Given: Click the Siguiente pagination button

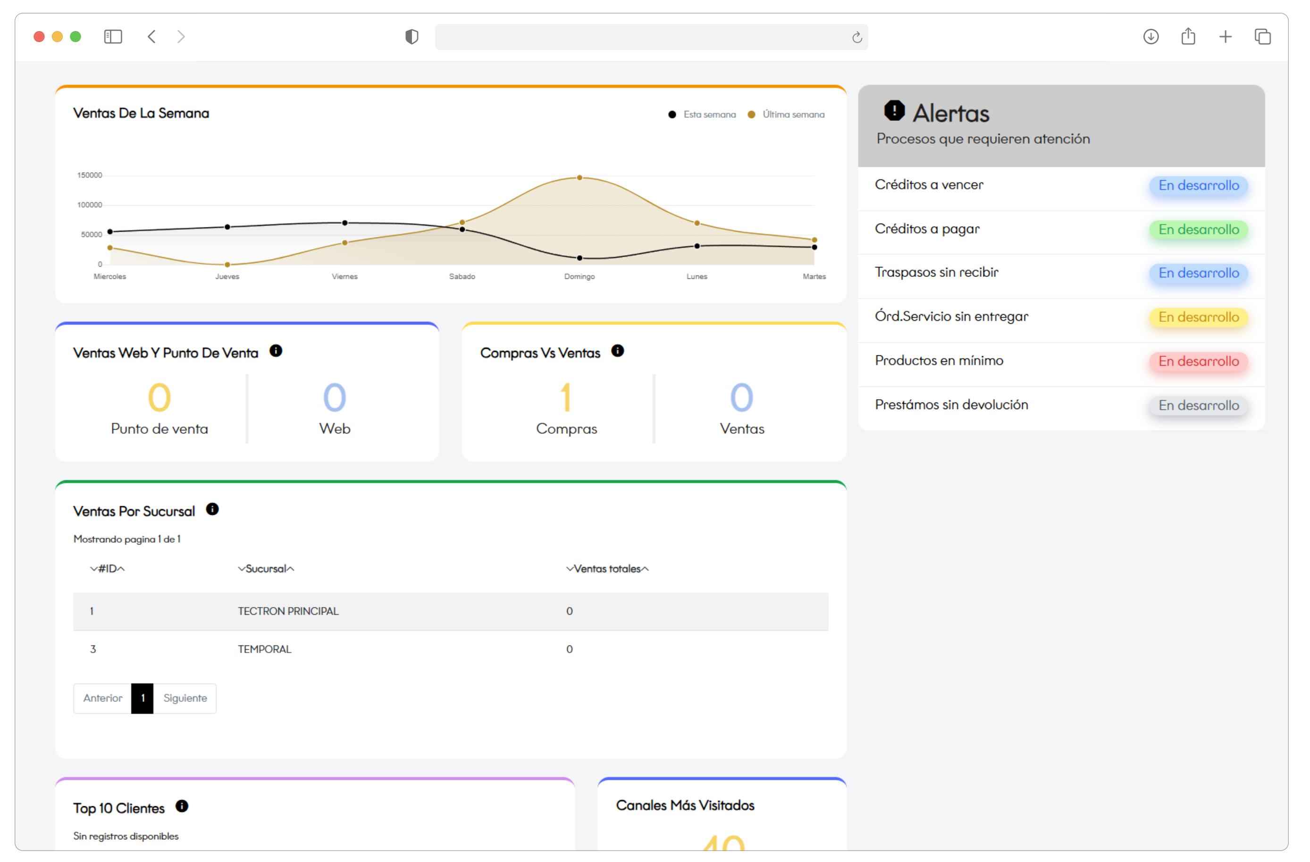Looking at the screenshot, I should pyautogui.click(x=185, y=698).
